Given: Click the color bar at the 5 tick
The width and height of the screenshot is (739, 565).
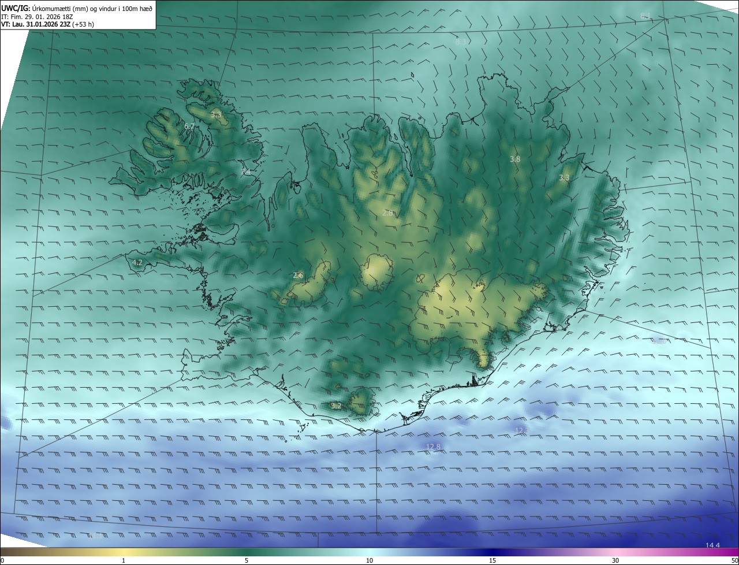Looking at the screenshot, I should tap(247, 552).
